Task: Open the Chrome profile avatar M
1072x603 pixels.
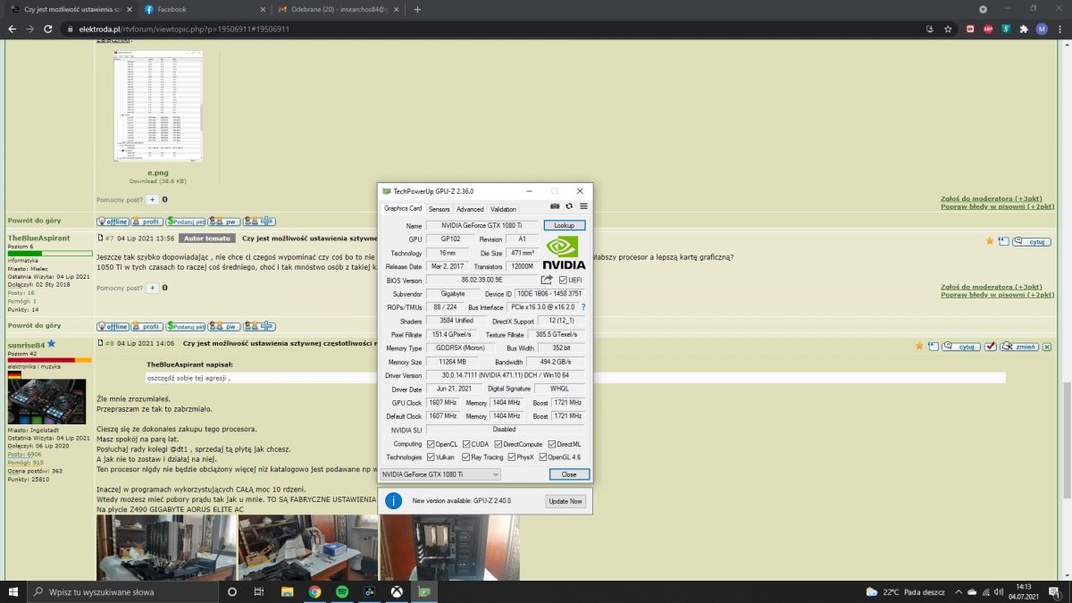Action: 1042,29
